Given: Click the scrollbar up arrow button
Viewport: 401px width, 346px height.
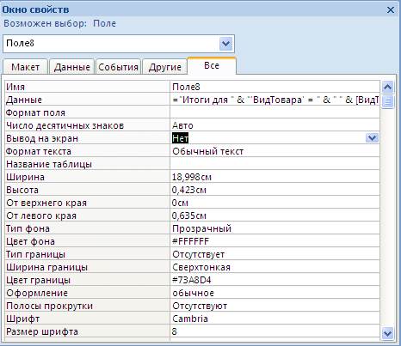Looking at the screenshot, I should coord(387,87).
